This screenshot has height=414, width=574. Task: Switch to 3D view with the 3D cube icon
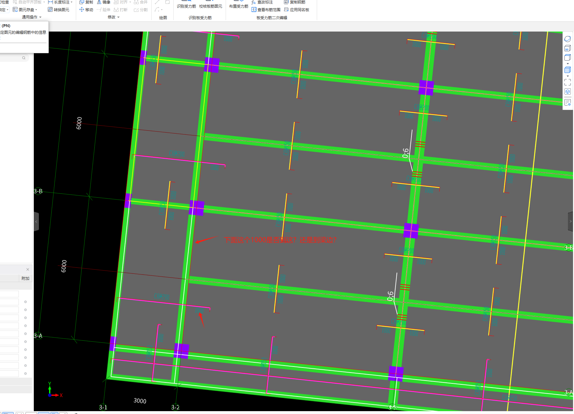[x=568, y=48]
